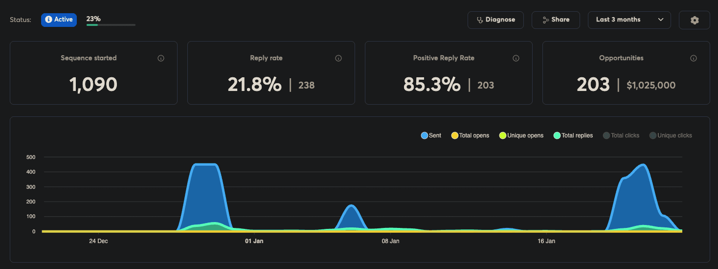Click info icon on Opportunities card
This screenshot has width=718, height=269.
694,58
